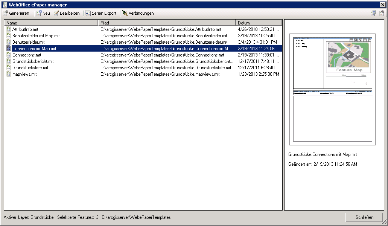
Task: Click the template icon beside AttributInfo.mrt
Action: coord(8,29)
